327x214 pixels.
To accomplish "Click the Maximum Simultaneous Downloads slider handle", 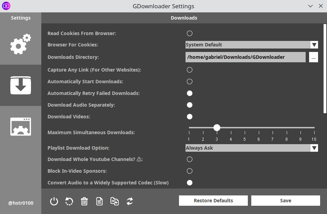I will click(217, 128).
